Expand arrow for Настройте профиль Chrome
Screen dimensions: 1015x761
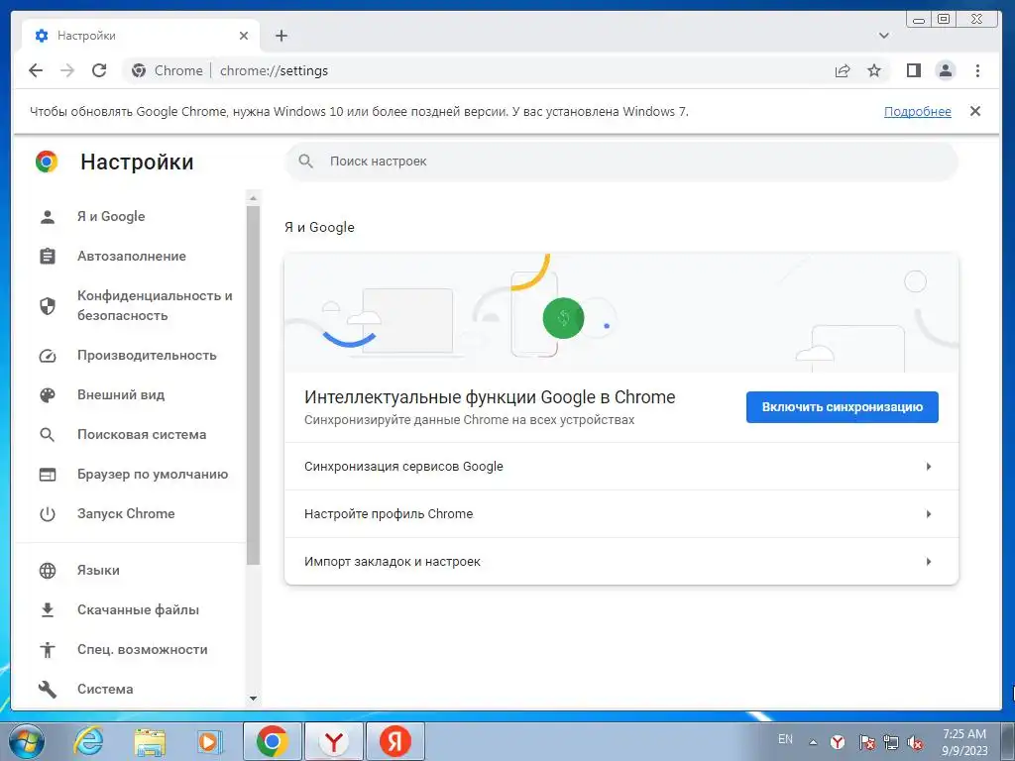point(928,514)
